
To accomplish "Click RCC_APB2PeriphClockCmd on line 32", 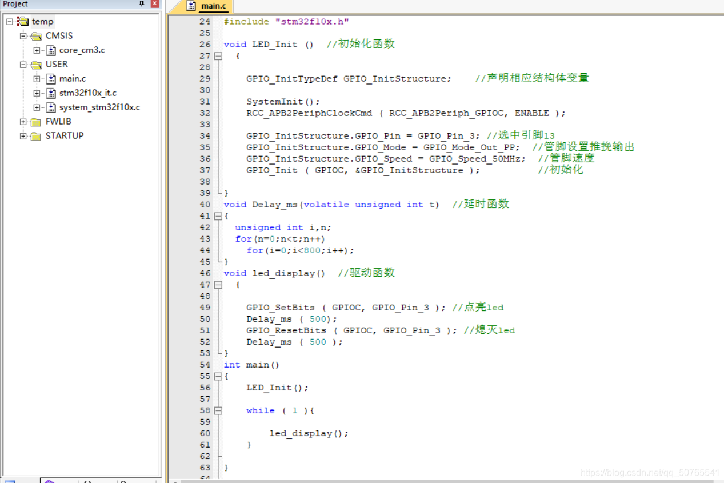I will [x=309, y=113].
